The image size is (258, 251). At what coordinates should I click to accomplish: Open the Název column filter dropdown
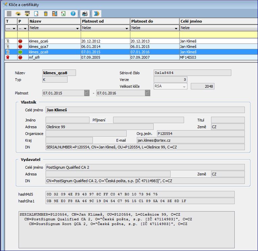(77, 28)
